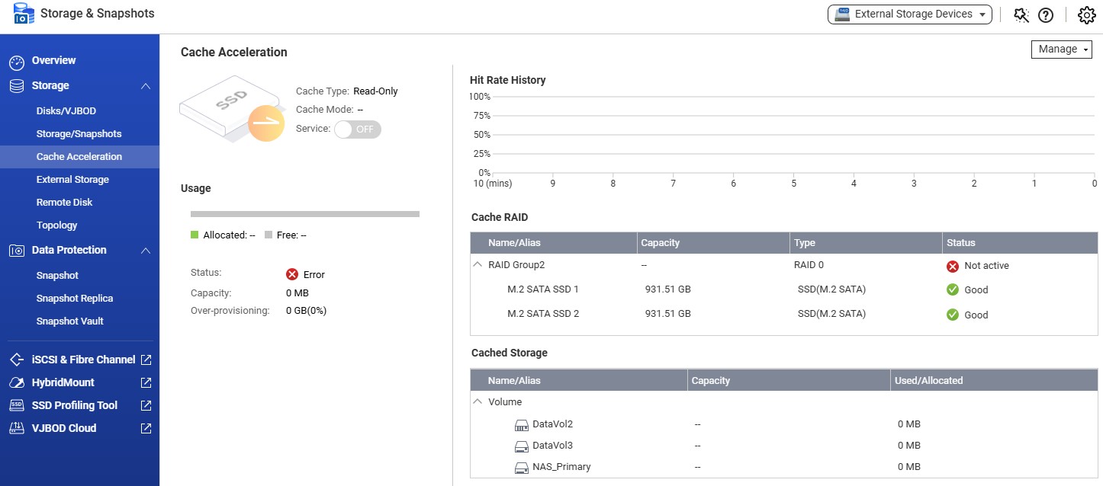Screen dimensions: 1103x486
Task: Open Storage/Snapshots page
Action: [x=79, y=134]
